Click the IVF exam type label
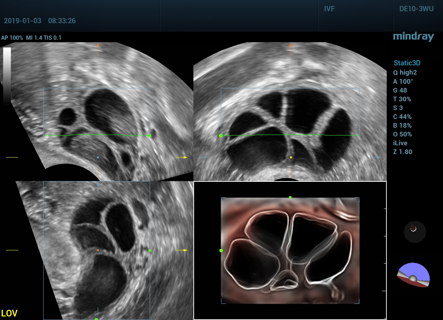The height and width of the screenshot is (320, 443). 329,9
